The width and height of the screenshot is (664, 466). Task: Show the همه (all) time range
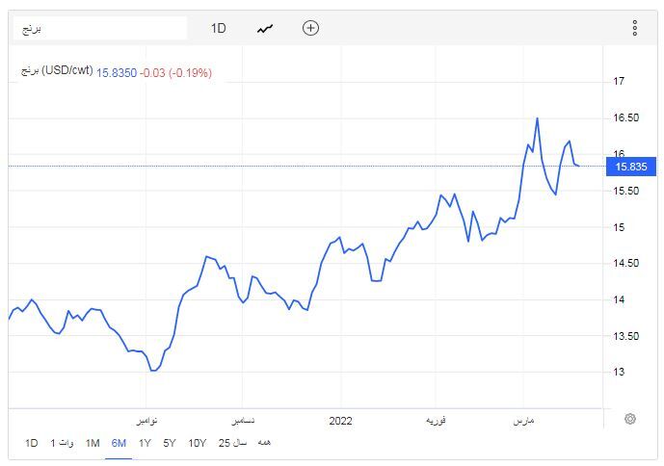264,443
